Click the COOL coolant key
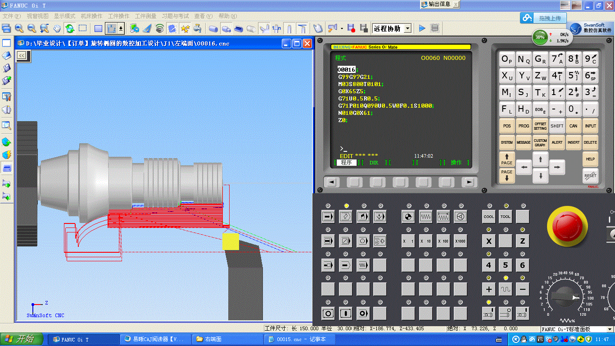The height and width of the screenshot is (346, 615). [x=488, y=217]
